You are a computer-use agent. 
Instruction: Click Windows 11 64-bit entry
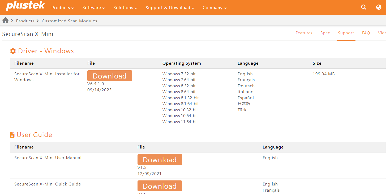(180, 122)
